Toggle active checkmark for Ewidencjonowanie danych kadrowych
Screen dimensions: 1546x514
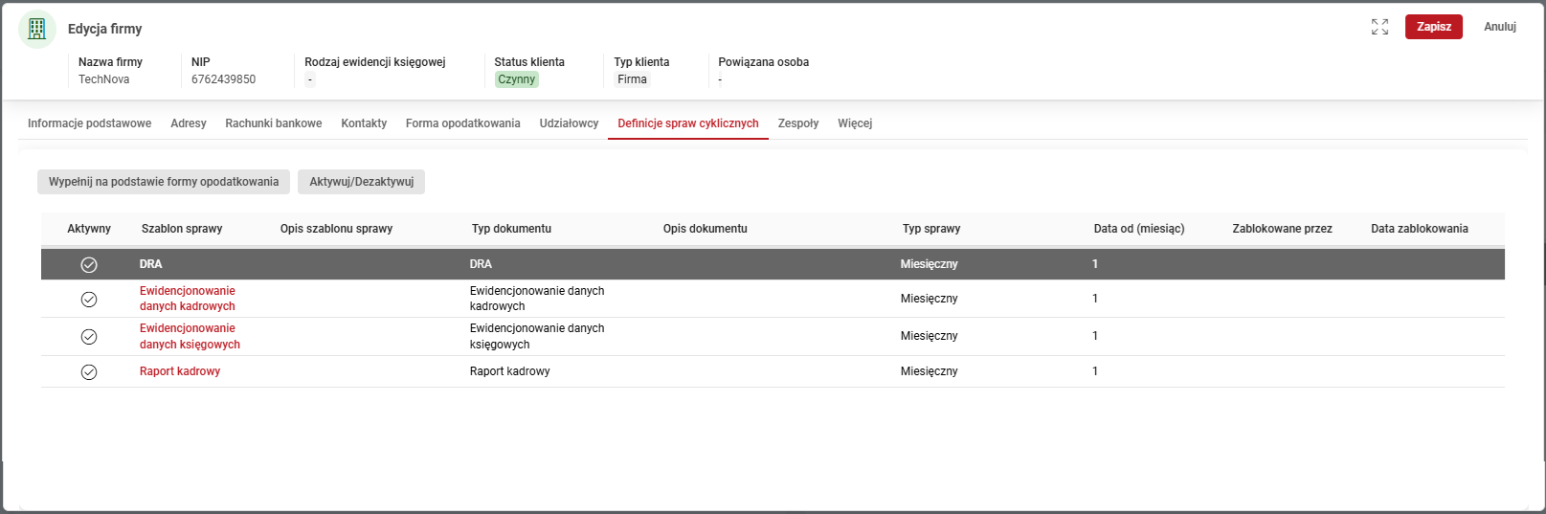coord(89,300)
